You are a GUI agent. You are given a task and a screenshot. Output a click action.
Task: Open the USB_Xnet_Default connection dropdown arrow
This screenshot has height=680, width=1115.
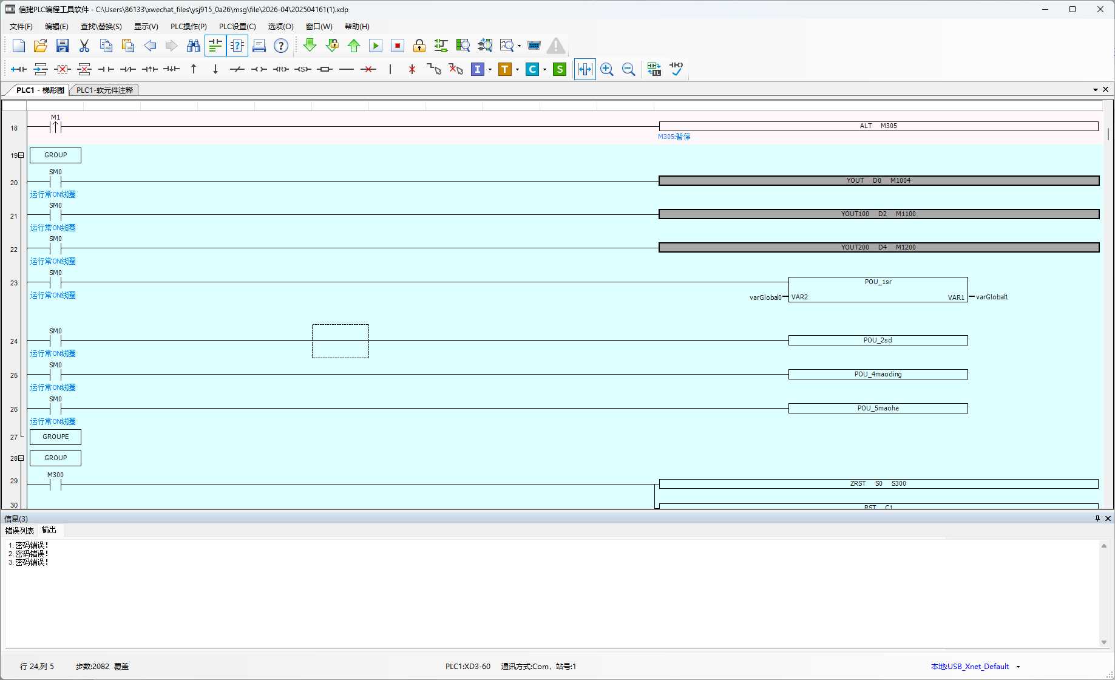1018,667
